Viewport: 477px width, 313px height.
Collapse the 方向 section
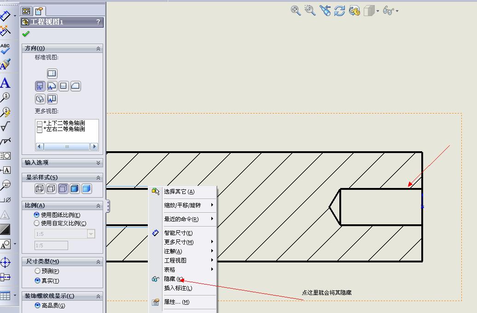click(x=98, y=49)
